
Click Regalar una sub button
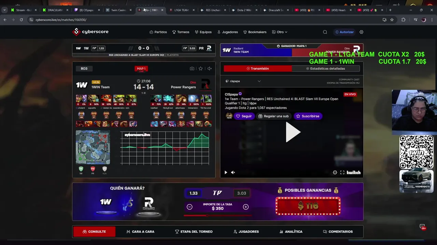(x=273, y=116)
